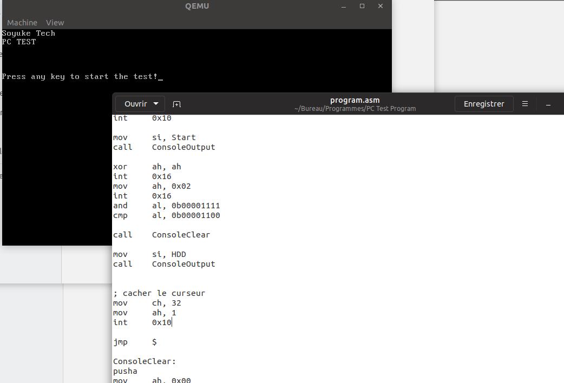Create a new document with the + icon
Screen dimensions: 564x383
[x=176, y=104]
